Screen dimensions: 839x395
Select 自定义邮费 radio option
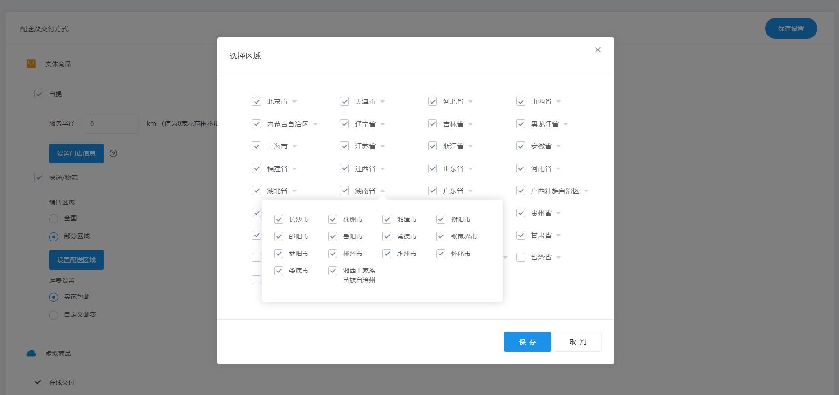(54, 315)
